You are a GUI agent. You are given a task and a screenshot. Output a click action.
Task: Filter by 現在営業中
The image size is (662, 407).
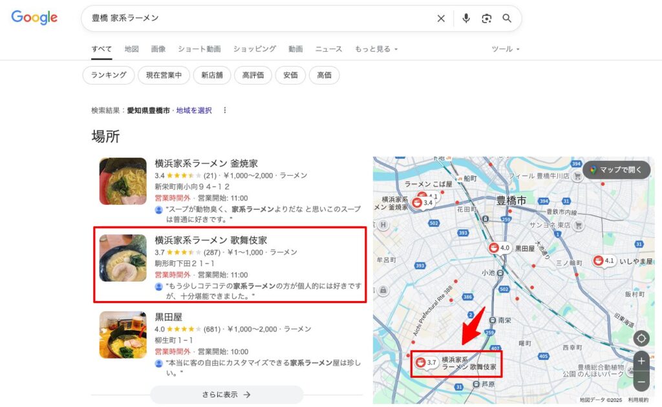coord(164,75)
